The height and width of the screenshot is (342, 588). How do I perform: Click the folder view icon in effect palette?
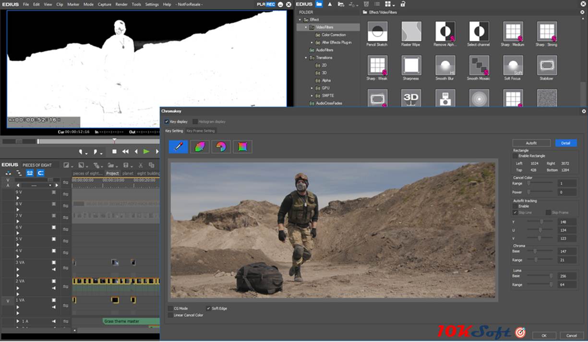[319, 4]
